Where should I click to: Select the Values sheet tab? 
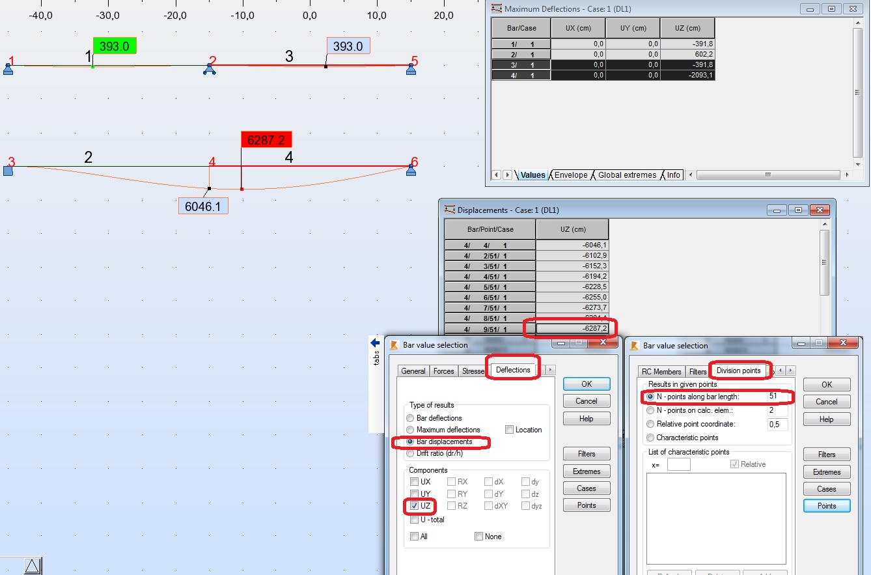tap(532, 175)
